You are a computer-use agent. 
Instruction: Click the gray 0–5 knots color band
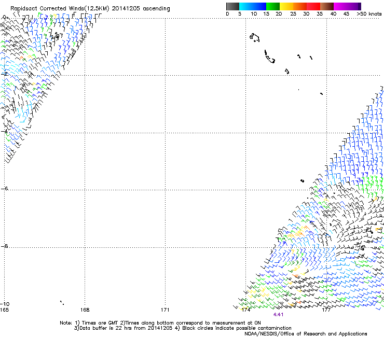[232, 6]
